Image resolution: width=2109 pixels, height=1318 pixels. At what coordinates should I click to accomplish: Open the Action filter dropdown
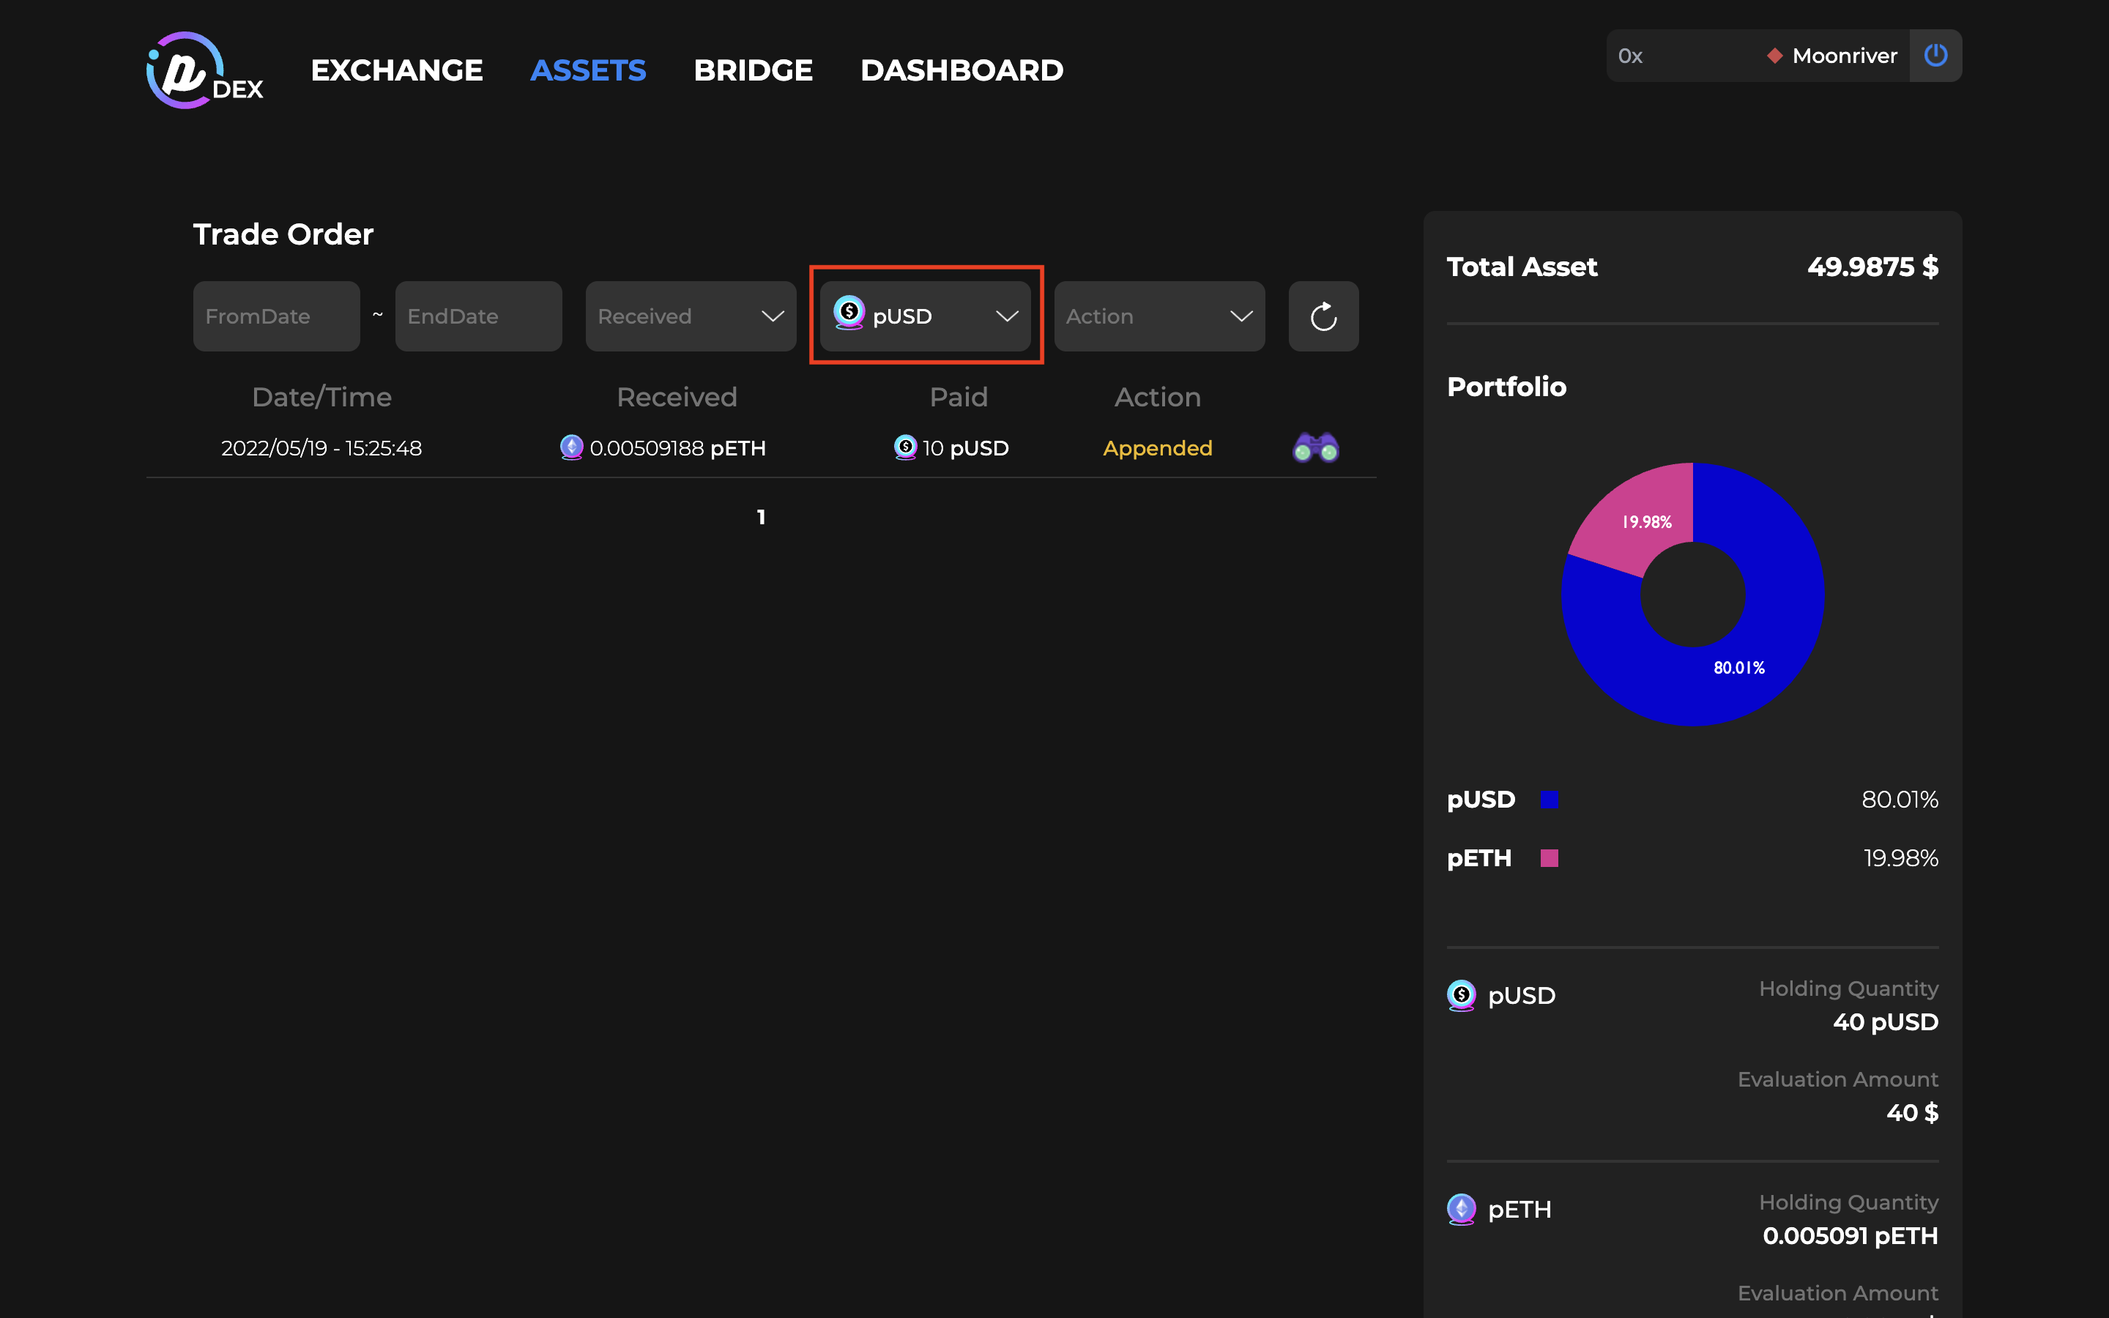click(1159, 316)
